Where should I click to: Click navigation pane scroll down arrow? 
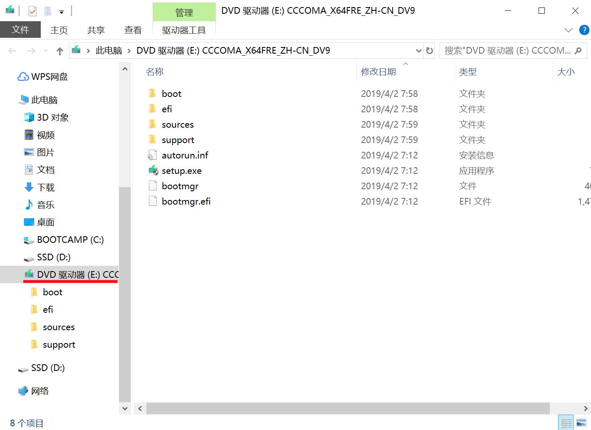125,408
